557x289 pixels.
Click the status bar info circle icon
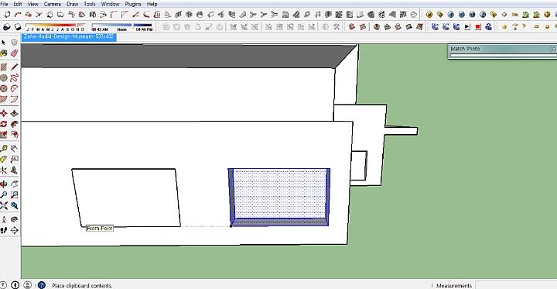point(15,285)
